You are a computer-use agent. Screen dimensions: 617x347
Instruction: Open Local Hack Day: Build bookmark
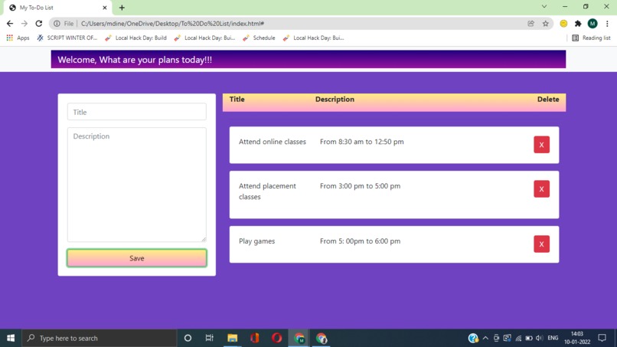(136, 38)
